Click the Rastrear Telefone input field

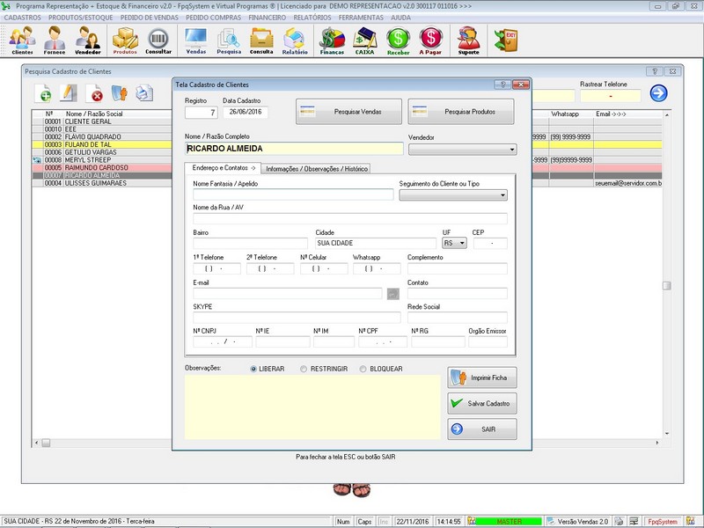[x=610, y=96]
